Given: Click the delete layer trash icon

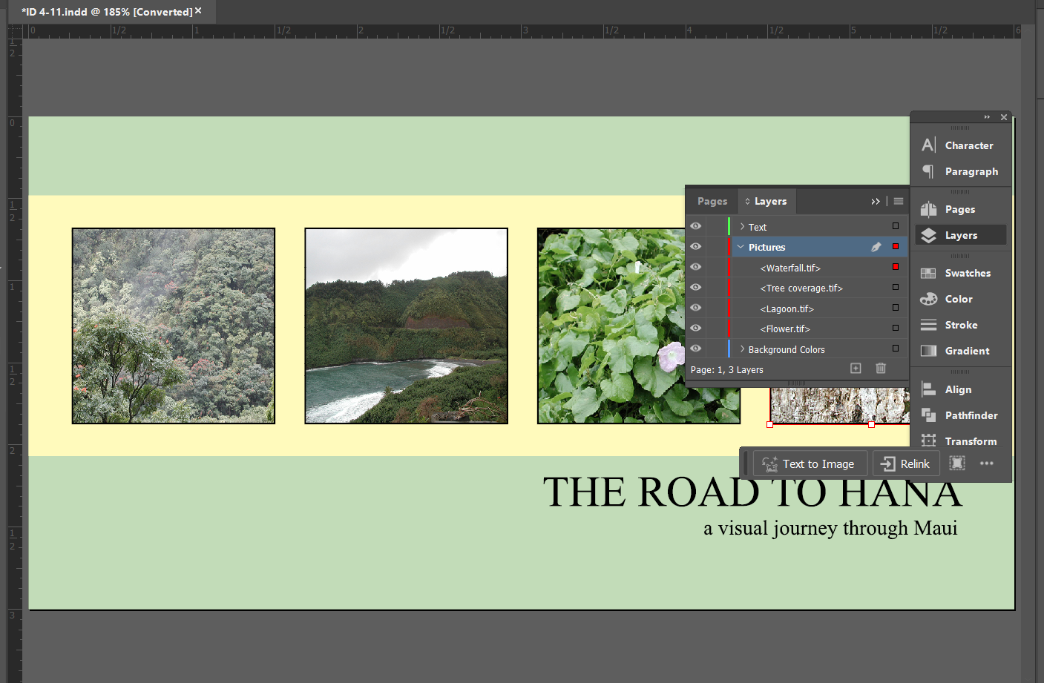Looking at the screenshot, I should coord(881,369).
